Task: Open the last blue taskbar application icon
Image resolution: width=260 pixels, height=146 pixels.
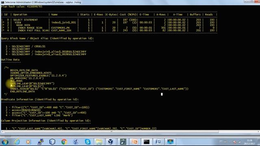Action: click(170, 142)
